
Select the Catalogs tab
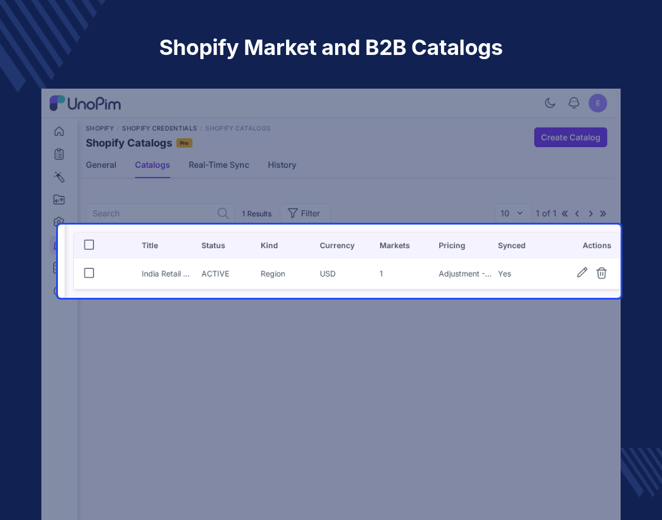point(152,165)
